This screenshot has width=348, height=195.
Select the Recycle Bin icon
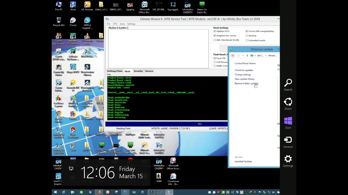click(59, 22)
